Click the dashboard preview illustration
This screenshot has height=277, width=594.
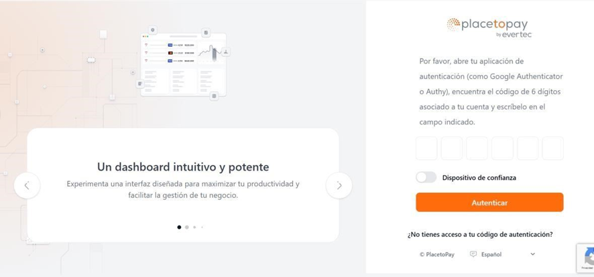point(183,64)
